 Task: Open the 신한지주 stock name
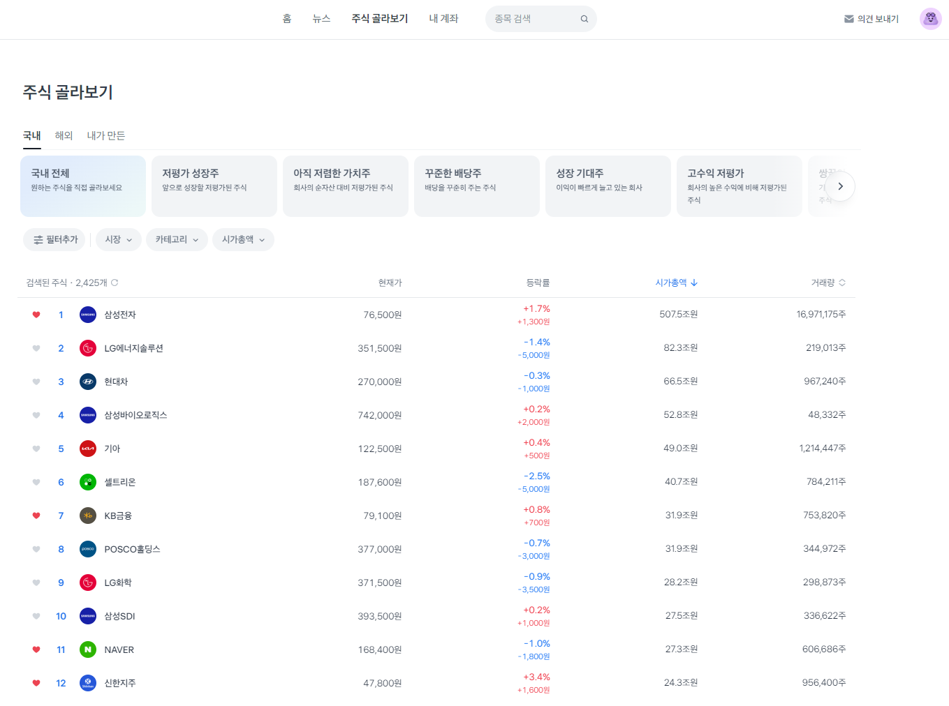(120, 683)
